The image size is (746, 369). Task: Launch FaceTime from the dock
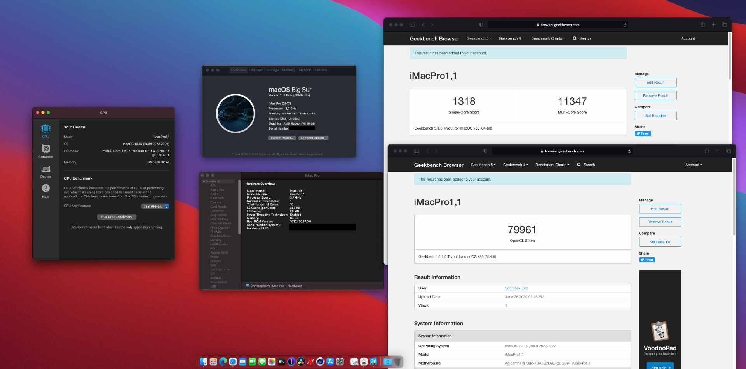(x=252, y=362)
